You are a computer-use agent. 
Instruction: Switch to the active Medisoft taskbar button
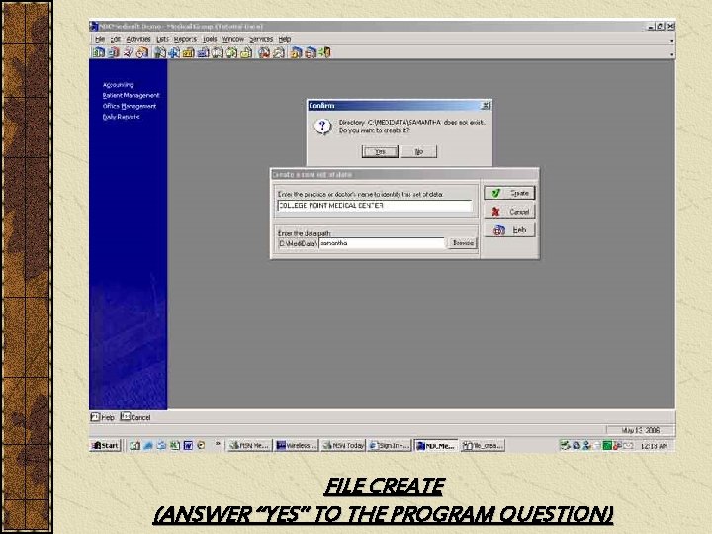point(436,446)
